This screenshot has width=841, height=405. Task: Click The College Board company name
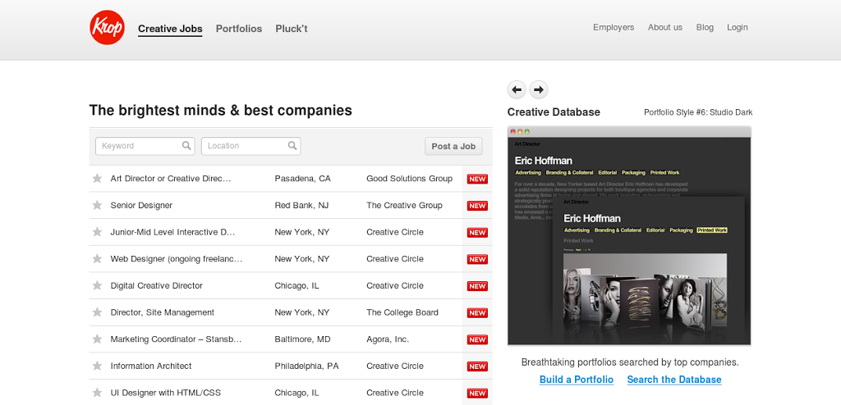tap(402, 312)
